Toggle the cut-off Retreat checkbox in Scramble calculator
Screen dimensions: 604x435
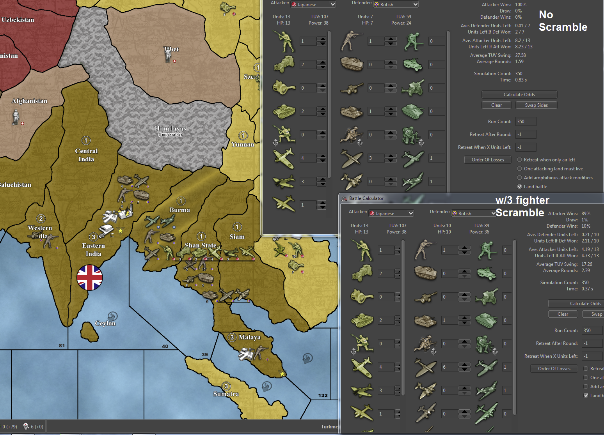pos(586,369)
